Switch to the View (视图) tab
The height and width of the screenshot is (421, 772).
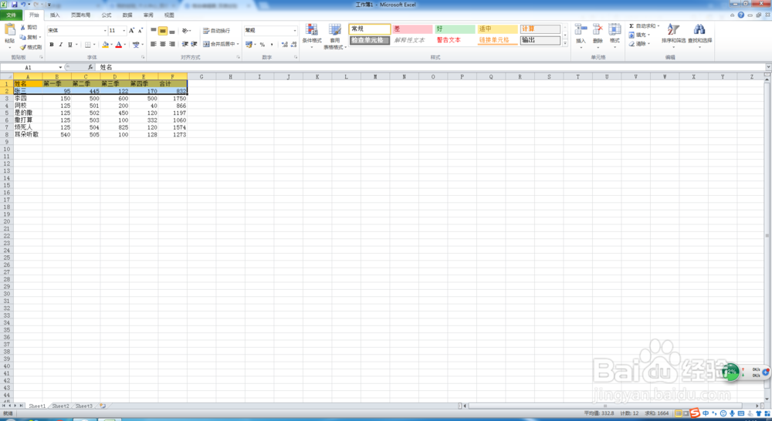pos(169,15)
